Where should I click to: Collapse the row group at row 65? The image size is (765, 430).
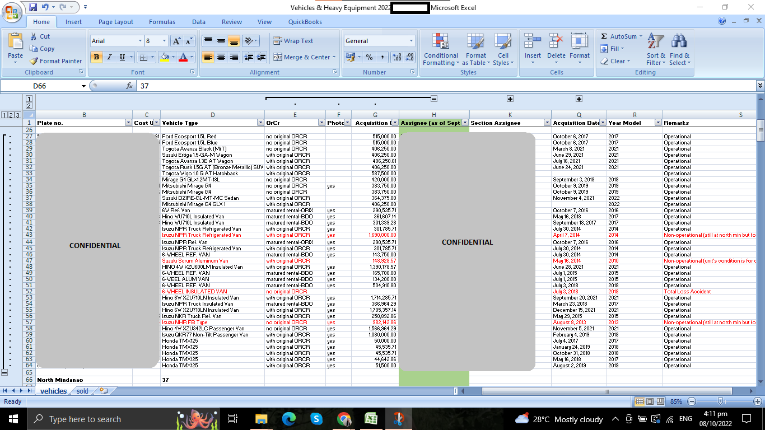pos(4,372)
